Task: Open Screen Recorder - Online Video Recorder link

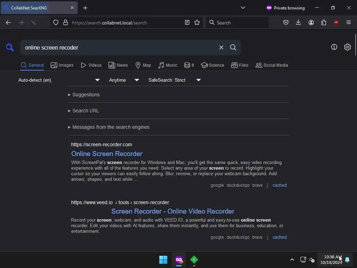Action: pos(173,211)
